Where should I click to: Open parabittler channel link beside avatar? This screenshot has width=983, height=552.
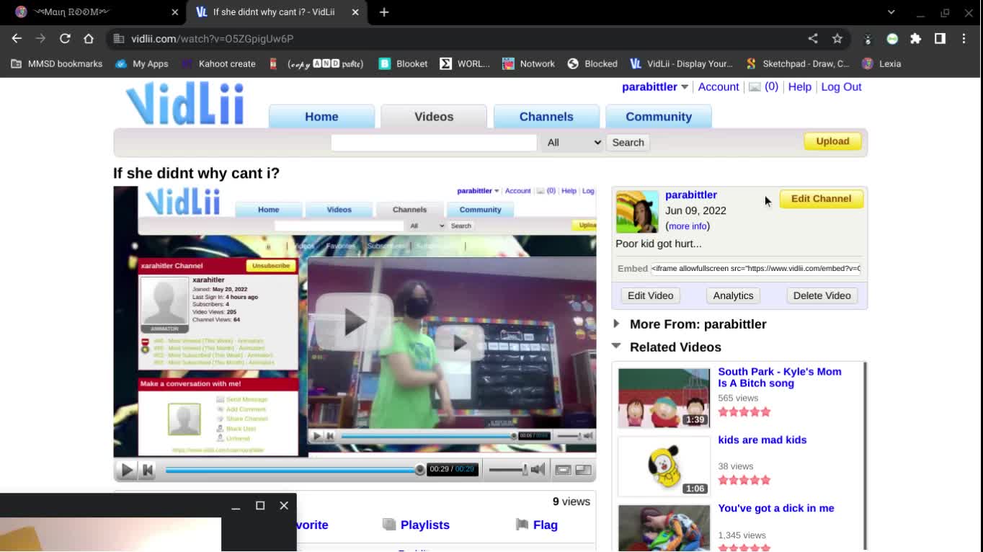pos(690,195)
